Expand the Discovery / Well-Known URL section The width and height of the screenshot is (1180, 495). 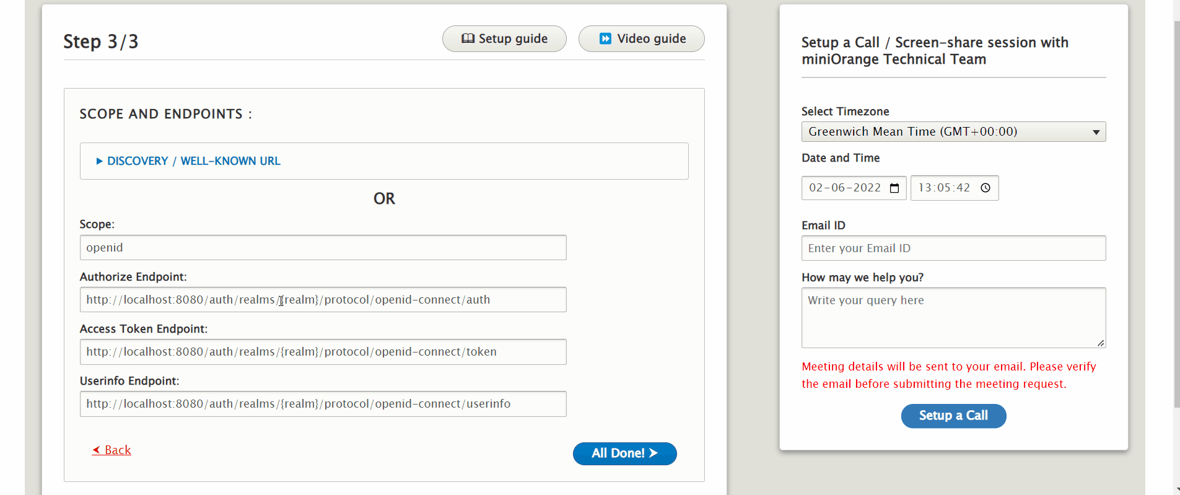click(193, 161)
